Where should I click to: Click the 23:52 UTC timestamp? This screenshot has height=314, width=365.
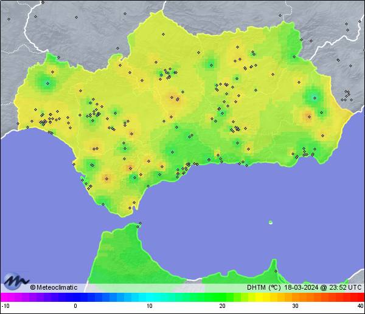click(345, 287)
